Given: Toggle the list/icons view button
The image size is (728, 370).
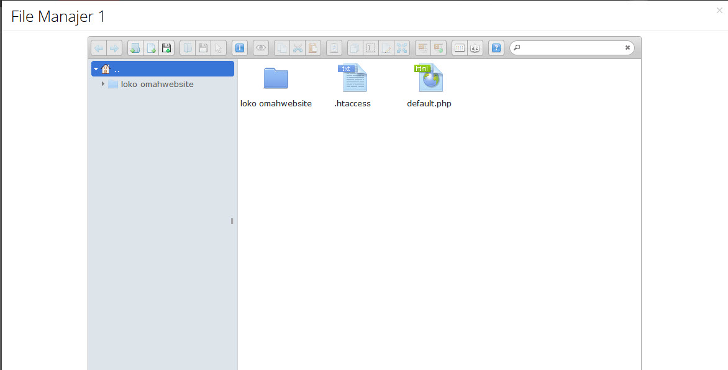Looking at the screenshot, I should [x=459, y=48].
